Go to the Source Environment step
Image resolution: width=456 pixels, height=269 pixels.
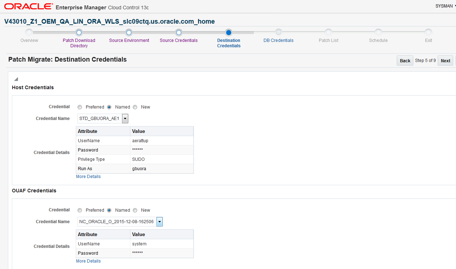[x=129, y=40]
